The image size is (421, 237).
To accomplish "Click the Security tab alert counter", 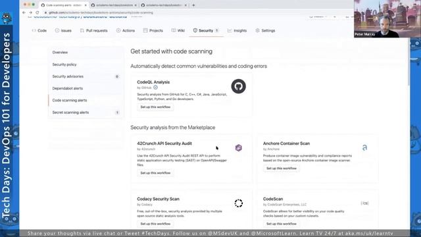I will (x=216, y=31).
